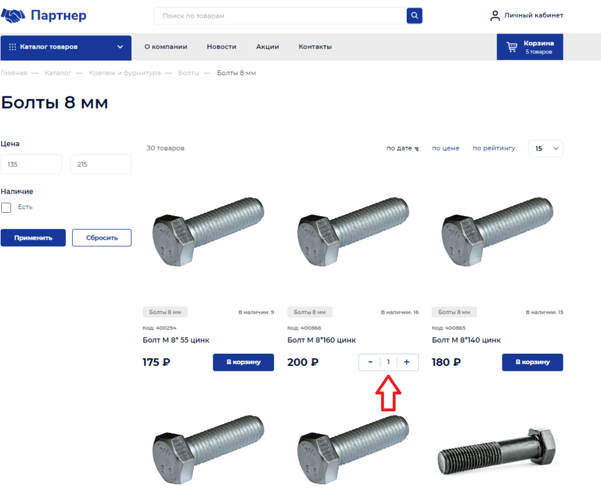This screenshot has height=497, width=601.
Task: Open the О компании menu item
Action: (x=166, y=47)
